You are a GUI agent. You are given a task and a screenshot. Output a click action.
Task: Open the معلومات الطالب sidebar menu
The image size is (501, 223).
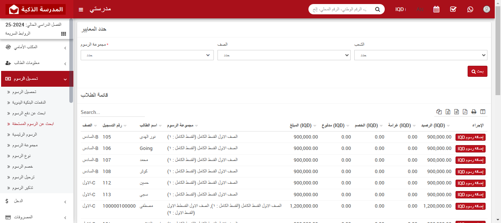coord(37,62)
